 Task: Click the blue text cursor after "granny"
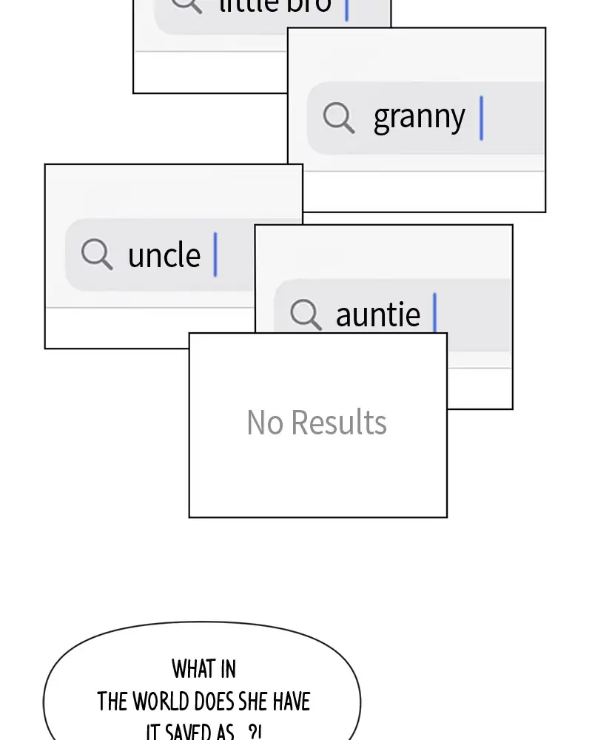tap(481, 118)
